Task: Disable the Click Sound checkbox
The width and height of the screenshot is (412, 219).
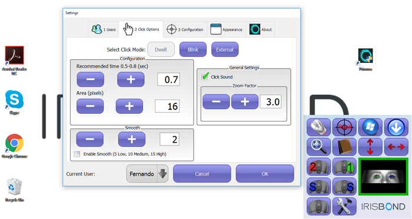Action: point(205,76)
